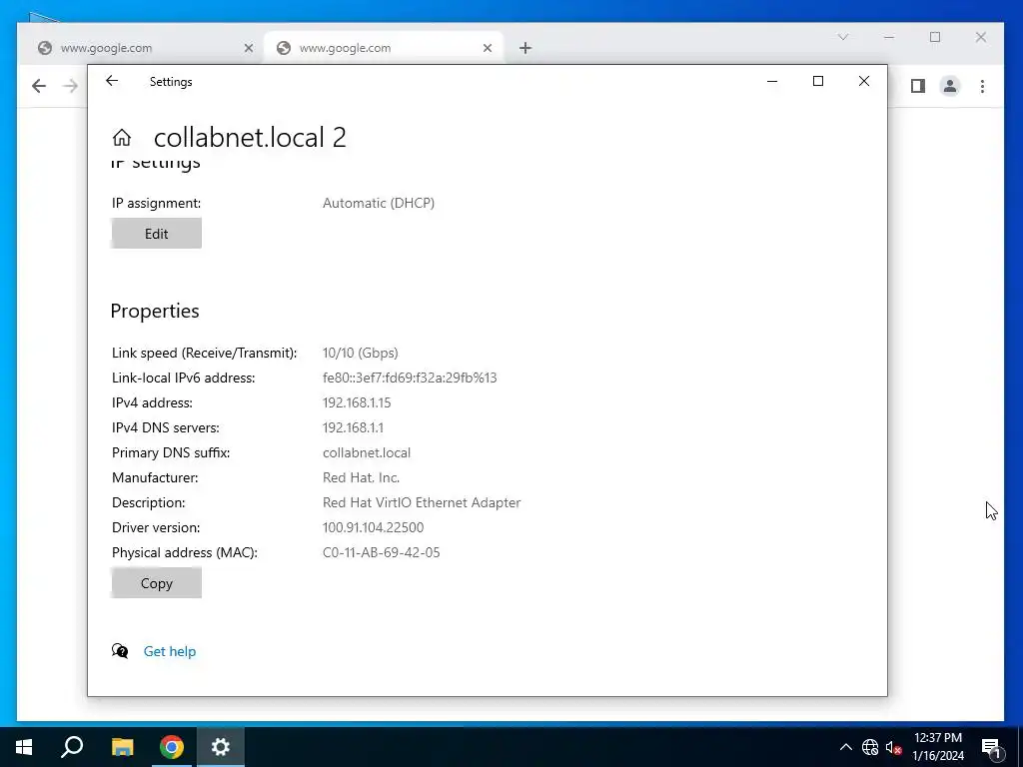Show hidden system tray icons
1023x767 pixels.
845,747
